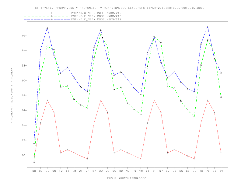Click x-axis tick label 63

click(x=174, y=171)
